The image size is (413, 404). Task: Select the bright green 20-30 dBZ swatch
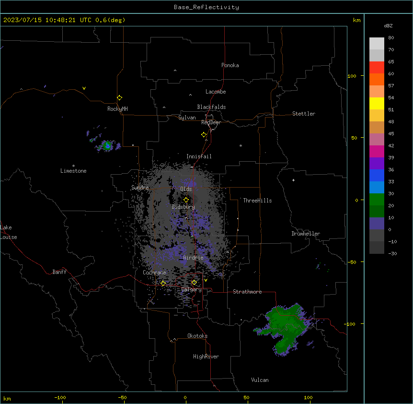point(377,200)
